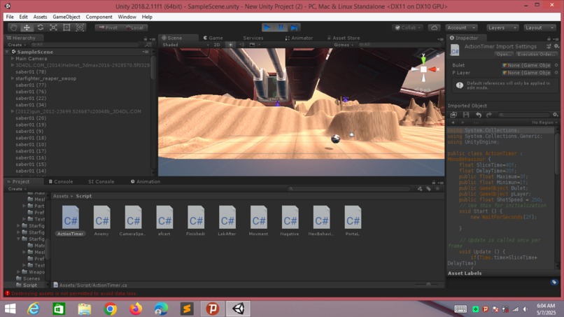Open the Gizmos dropdown
Viewport: 564px width, 317px height.
pyautogui.click(x=344, y=45)
